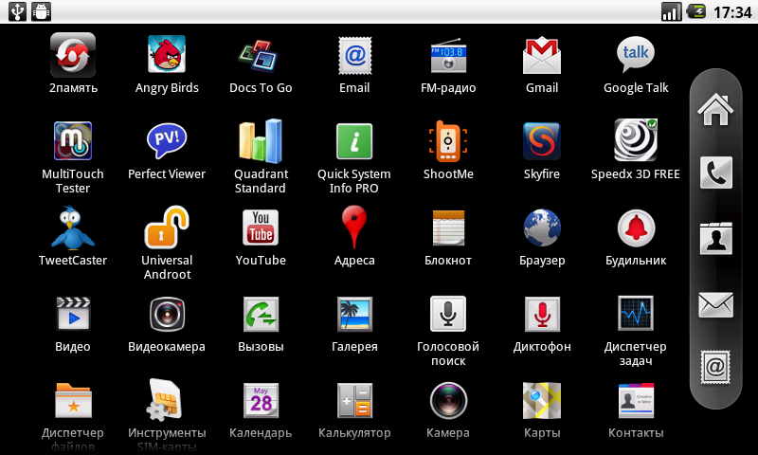The width and height of the screenshot is (758, 455).
Task: Open Quick System Info PRO
Action: pyautogui.click(x=354, y=141)
